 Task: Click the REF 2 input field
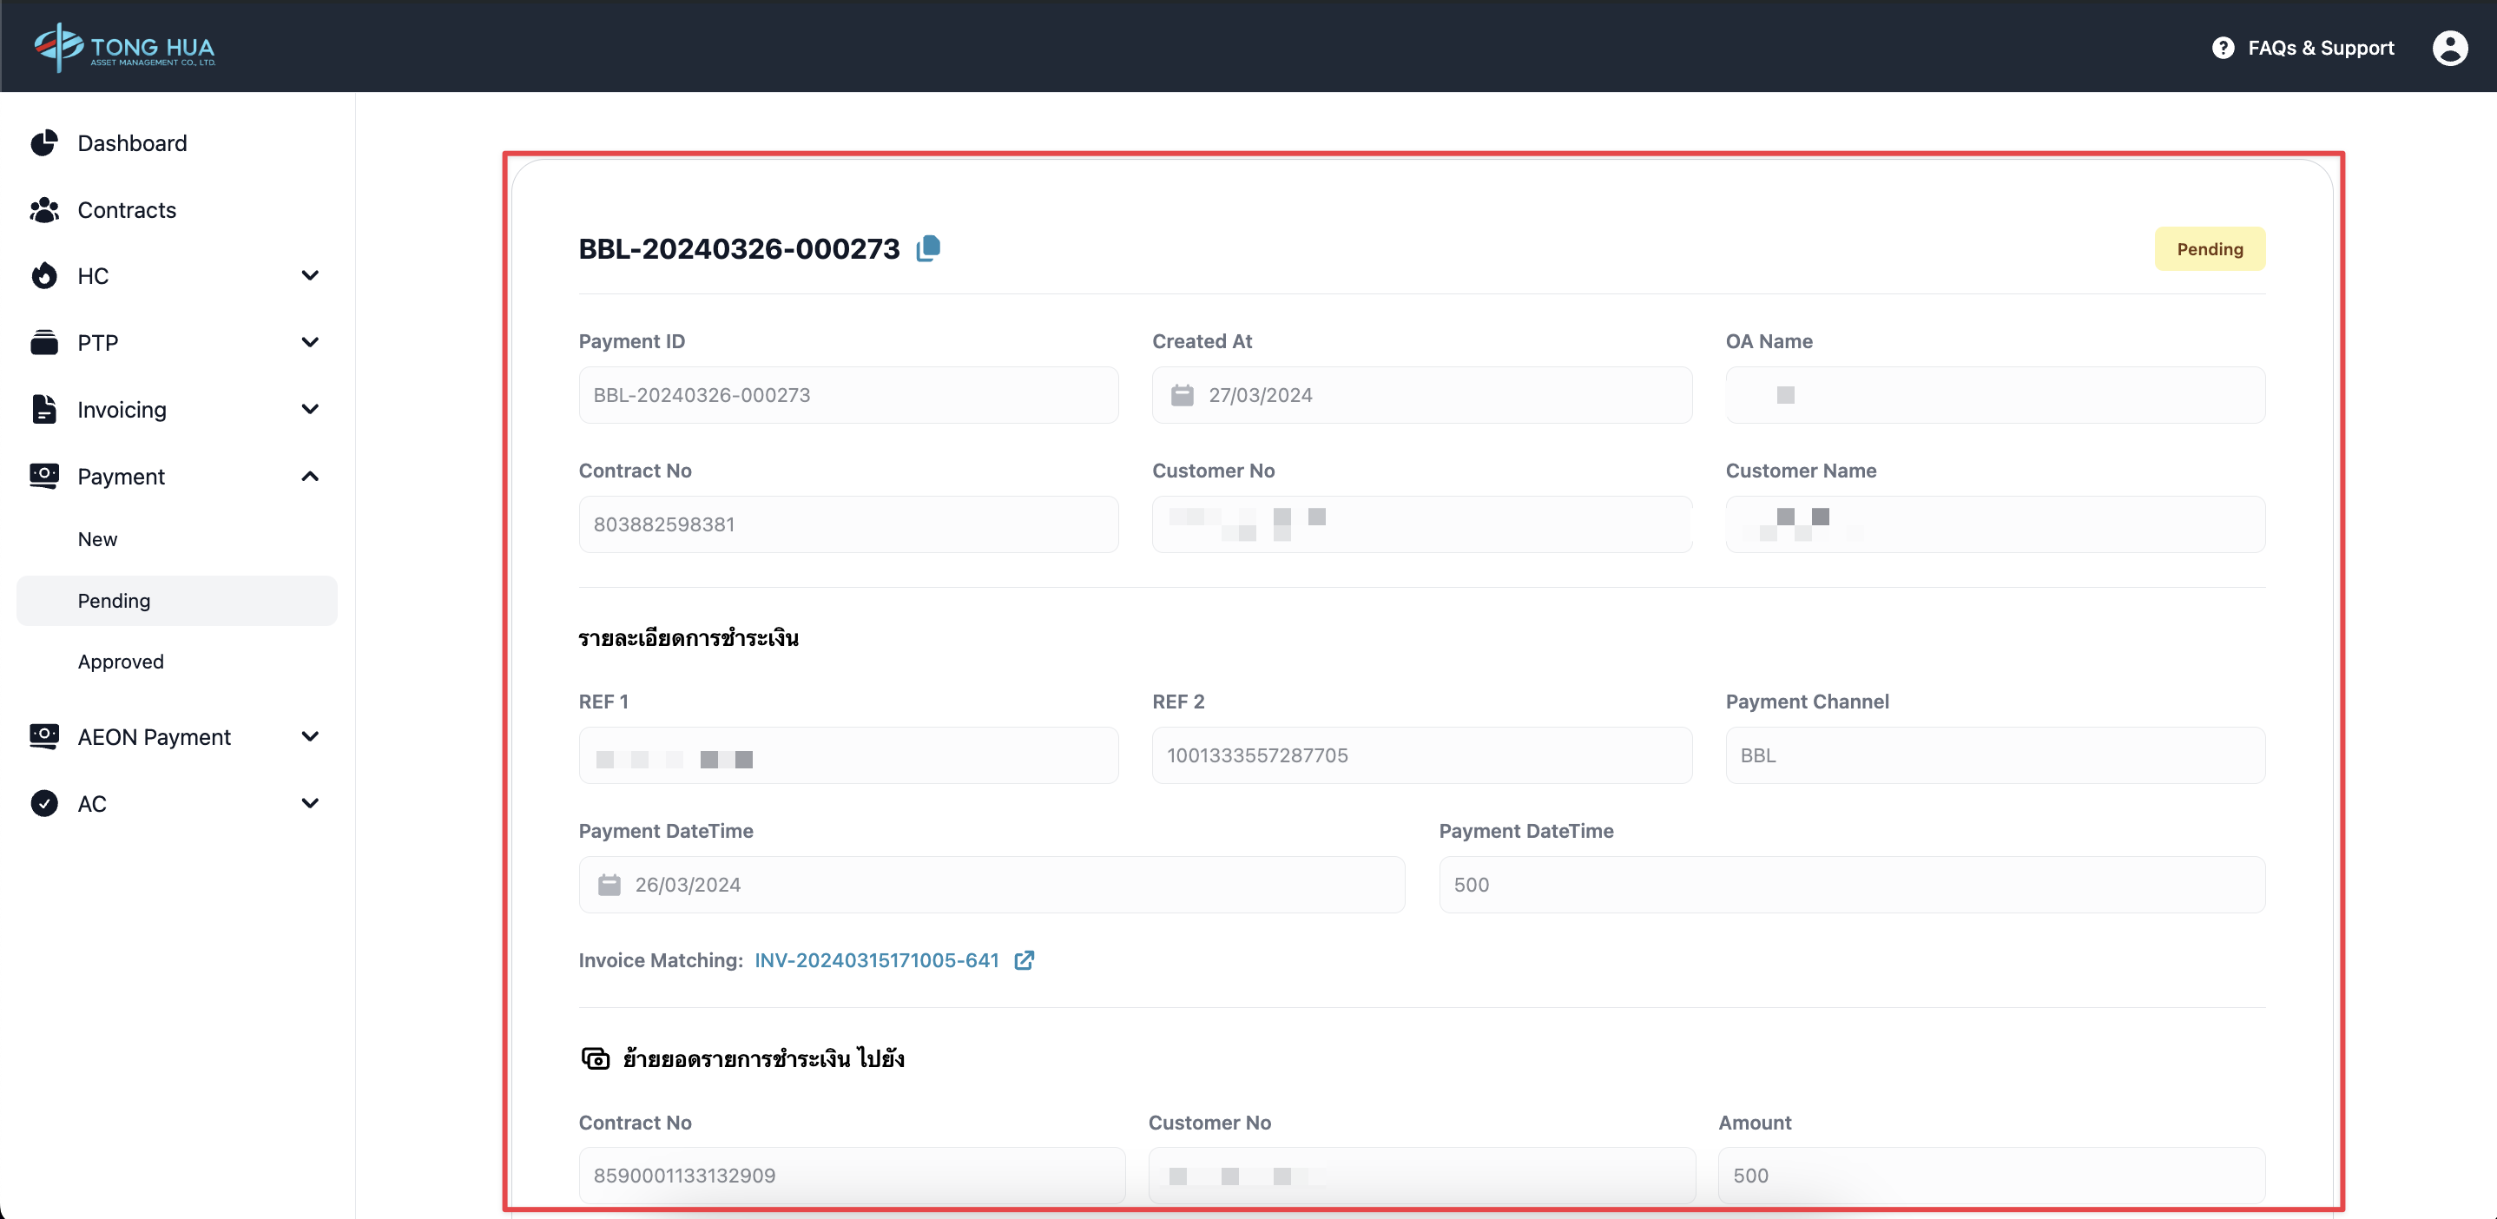[x=1421, y=756]
